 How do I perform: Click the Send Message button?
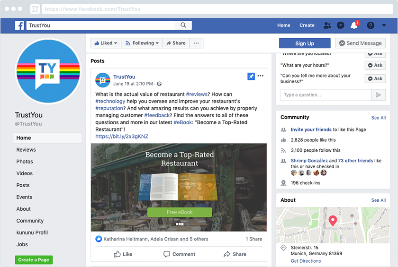tap(361, 43)
